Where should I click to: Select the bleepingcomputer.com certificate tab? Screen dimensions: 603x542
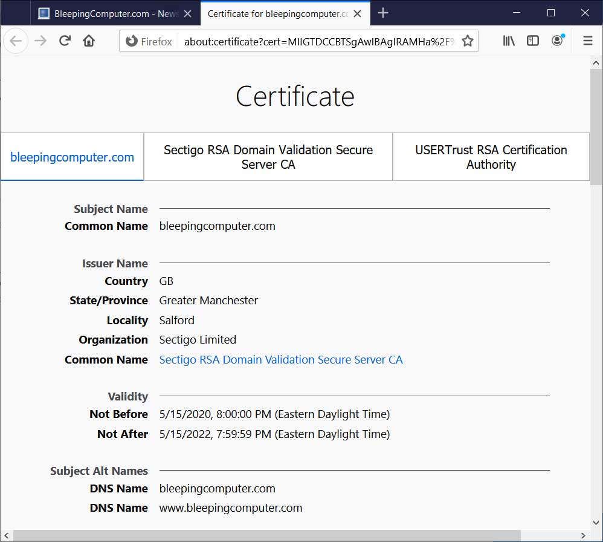[72, 157]
